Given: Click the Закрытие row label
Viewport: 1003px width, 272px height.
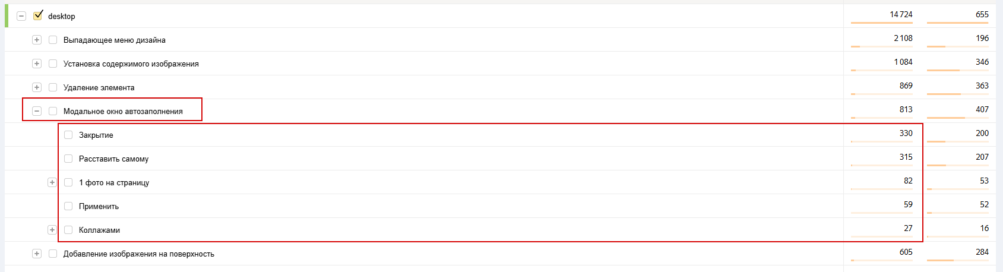Looking at the screenshot, I should pyautogui.click(x=96, y=135).
